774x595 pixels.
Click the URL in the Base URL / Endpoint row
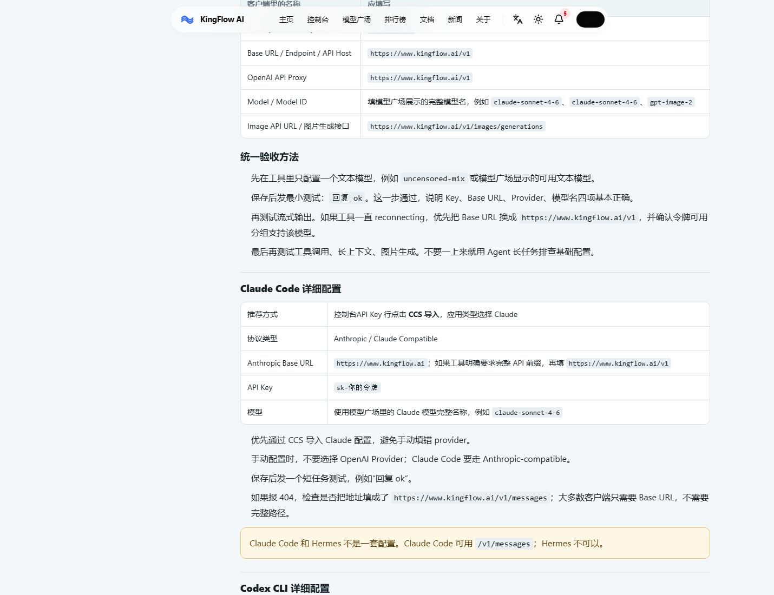point(420,54)
